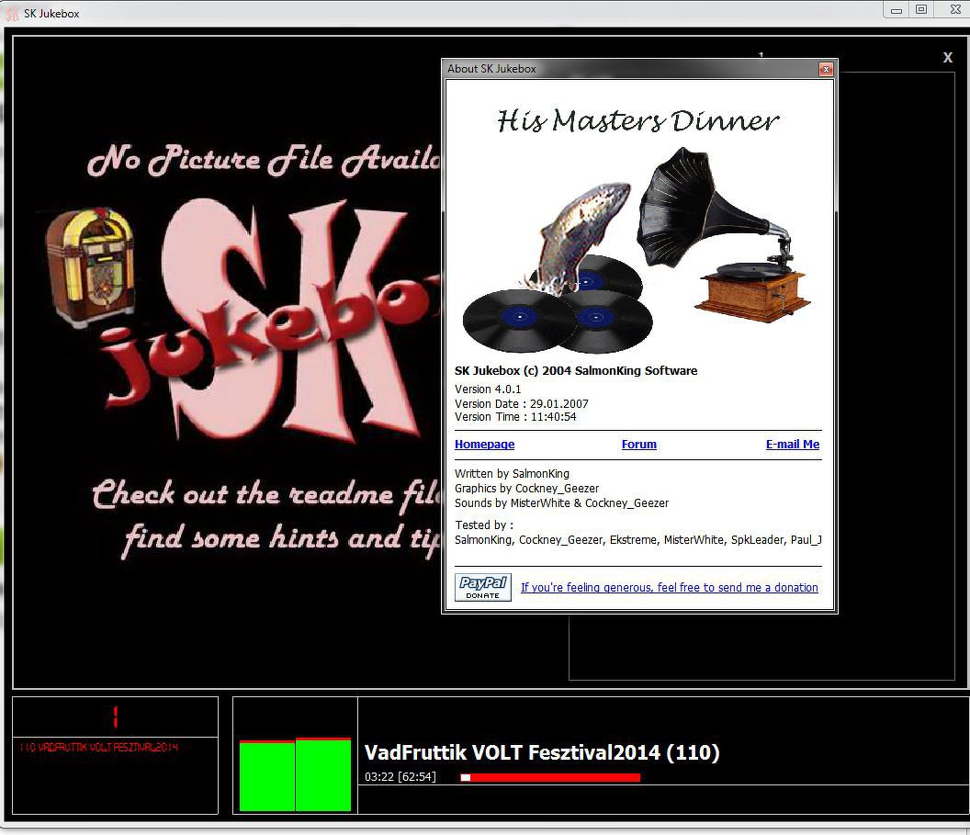
Task: Open the Forum link
Action: 639,444
